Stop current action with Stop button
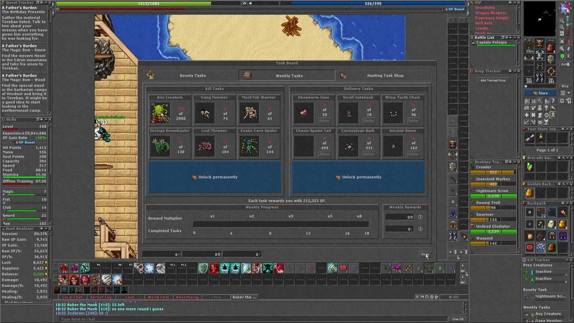 (x=565, y=86)
